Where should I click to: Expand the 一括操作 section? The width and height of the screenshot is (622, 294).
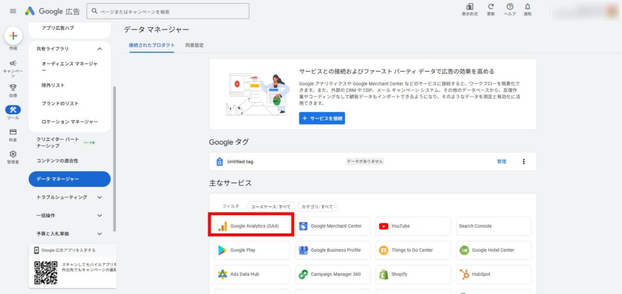pyautogui.click(x=100, y=216)
